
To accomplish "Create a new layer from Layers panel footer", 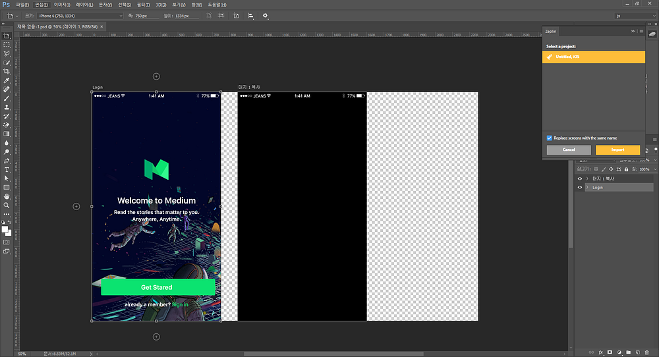I will pyautogui.click(x=637, y=352).
